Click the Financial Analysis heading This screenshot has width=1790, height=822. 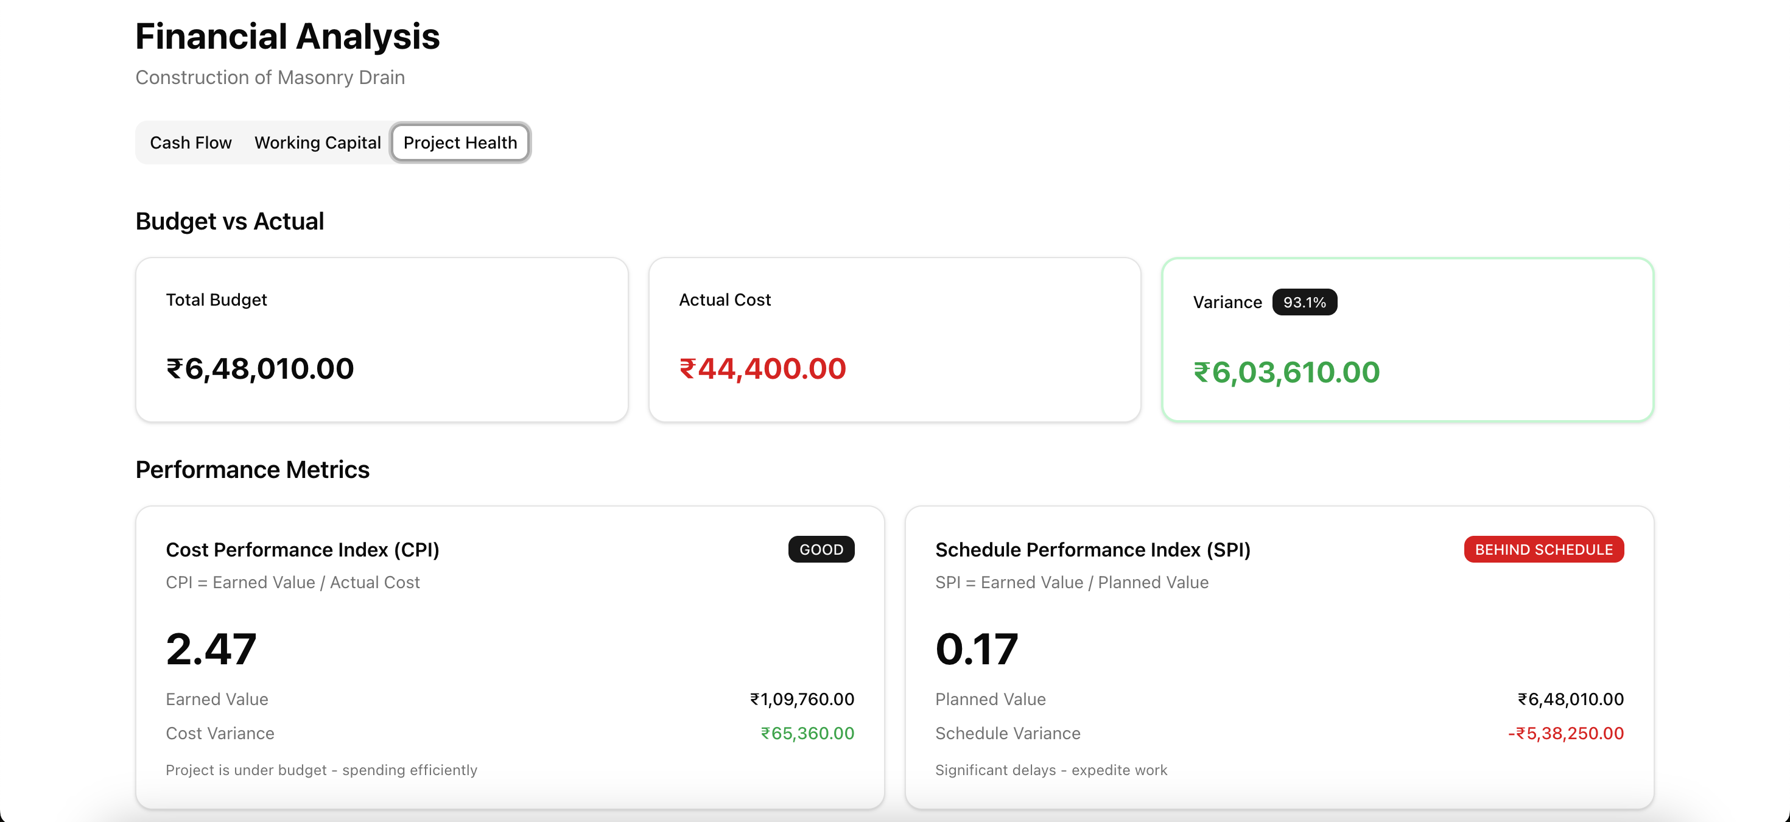[287, 36]
